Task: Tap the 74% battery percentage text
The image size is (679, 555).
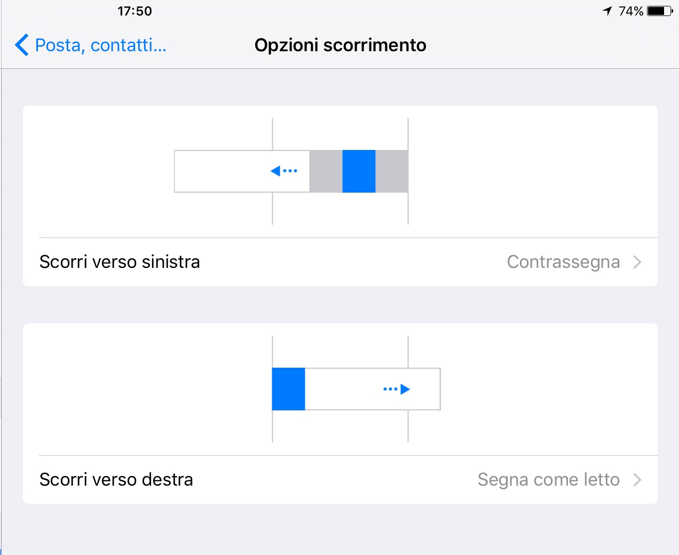Action: [x=631, y=11]
